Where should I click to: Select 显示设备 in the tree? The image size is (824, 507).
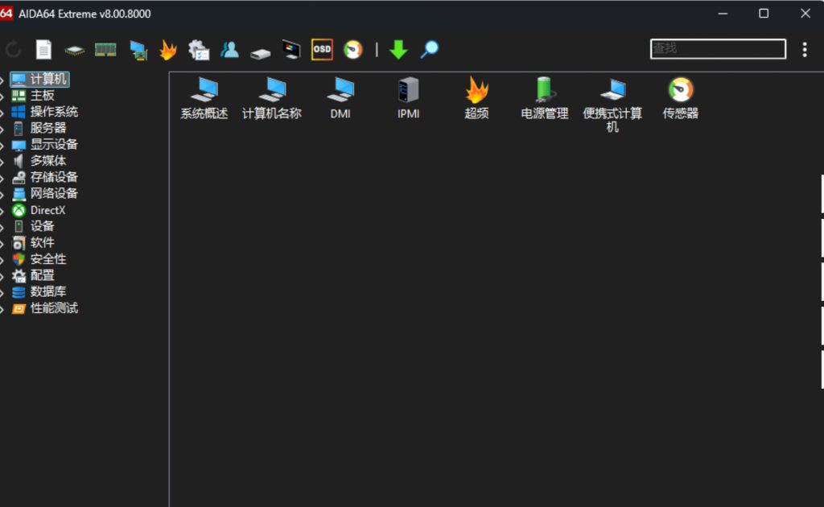(x=45, y=145)
